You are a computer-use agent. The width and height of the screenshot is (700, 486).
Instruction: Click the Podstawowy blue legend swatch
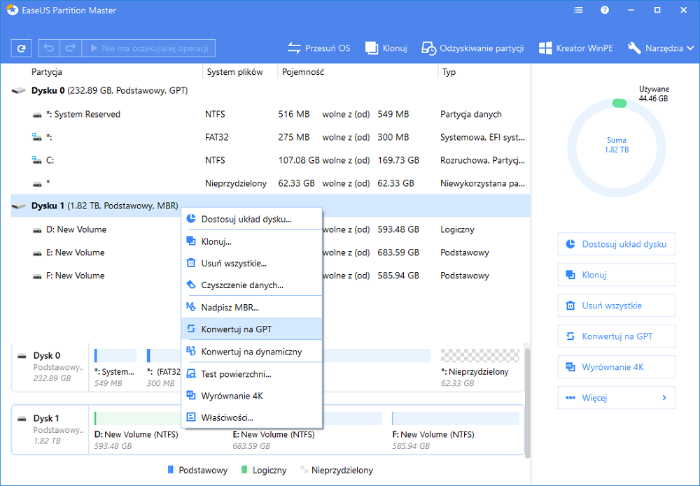170,469
